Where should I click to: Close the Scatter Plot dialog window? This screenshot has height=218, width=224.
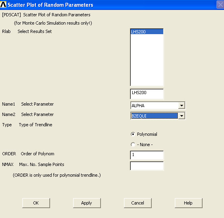pos(220,5)
